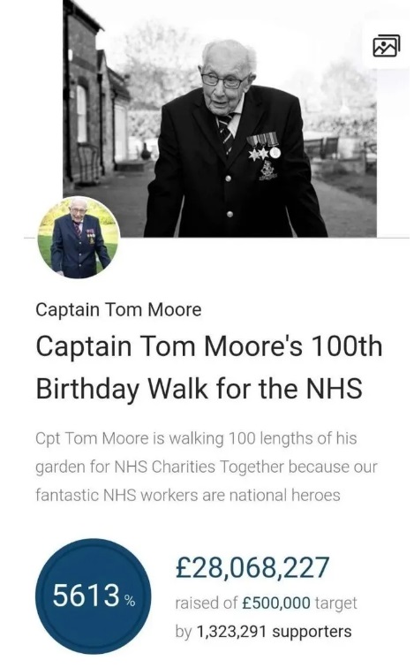Image resolution: width=414 pixels, height=668 pixels.
Task: Select the percent symbol in the circle
Action: 130,601
